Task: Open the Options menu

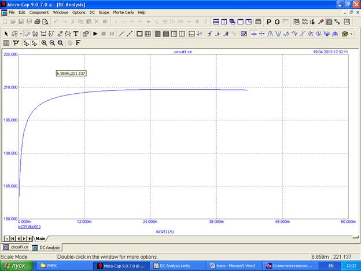Action: click(79, 12)
